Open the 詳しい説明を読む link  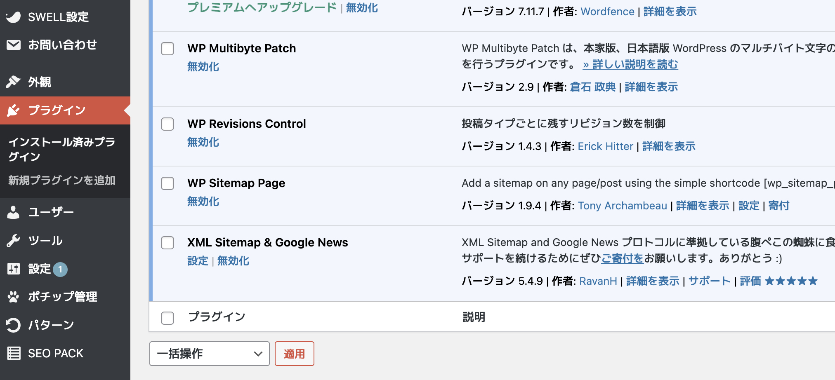(630, 64)
